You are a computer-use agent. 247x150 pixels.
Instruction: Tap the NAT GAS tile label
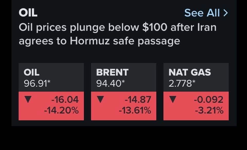[x=190, y=72]
